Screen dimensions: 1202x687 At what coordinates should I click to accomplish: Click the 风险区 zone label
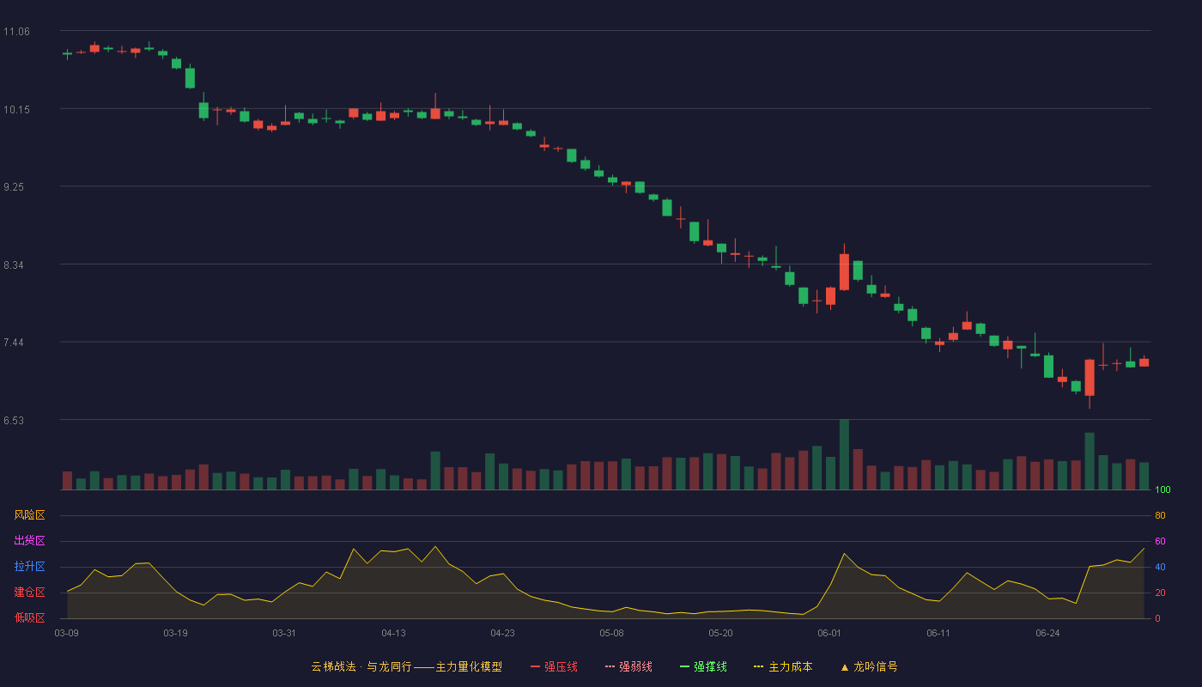29,515
